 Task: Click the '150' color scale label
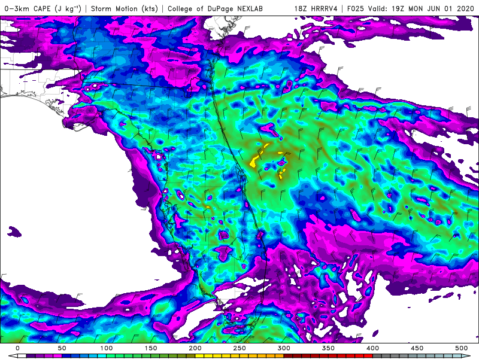coord(151,348)
